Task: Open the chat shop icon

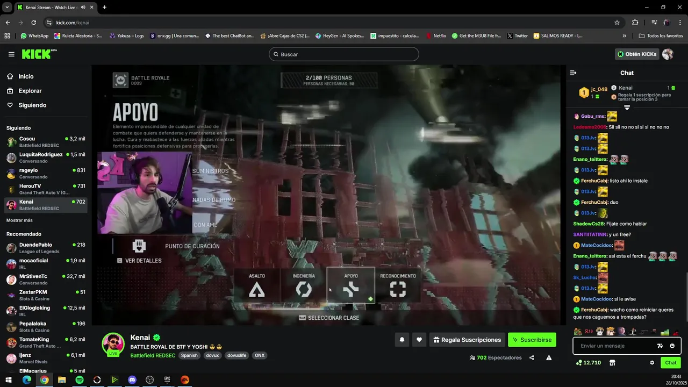Action: [x=612, y=363]
